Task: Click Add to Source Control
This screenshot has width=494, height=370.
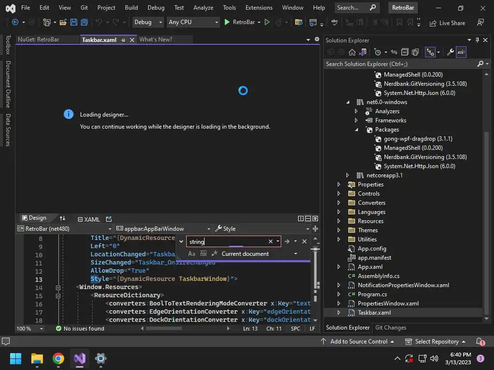Action: pos(357,342)
